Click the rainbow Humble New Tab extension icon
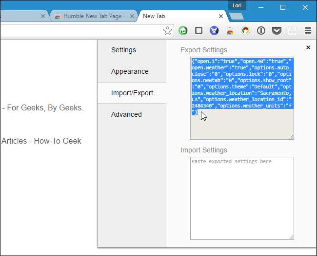The height and width of the screenshot is (256, 317). [x=230, y=31]
